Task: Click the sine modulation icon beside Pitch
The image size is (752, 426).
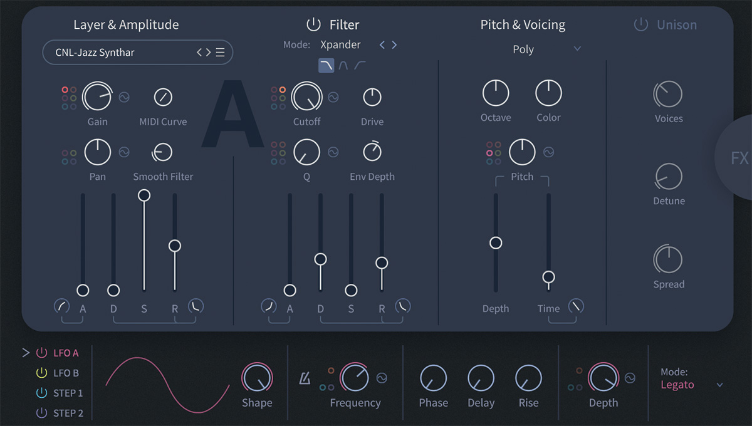Action: 549,152
